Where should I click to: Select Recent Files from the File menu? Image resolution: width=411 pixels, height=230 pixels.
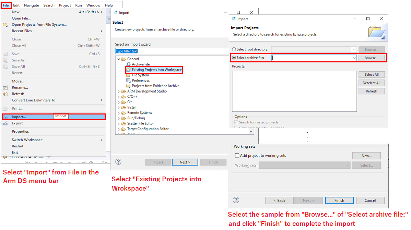point(22,31)
